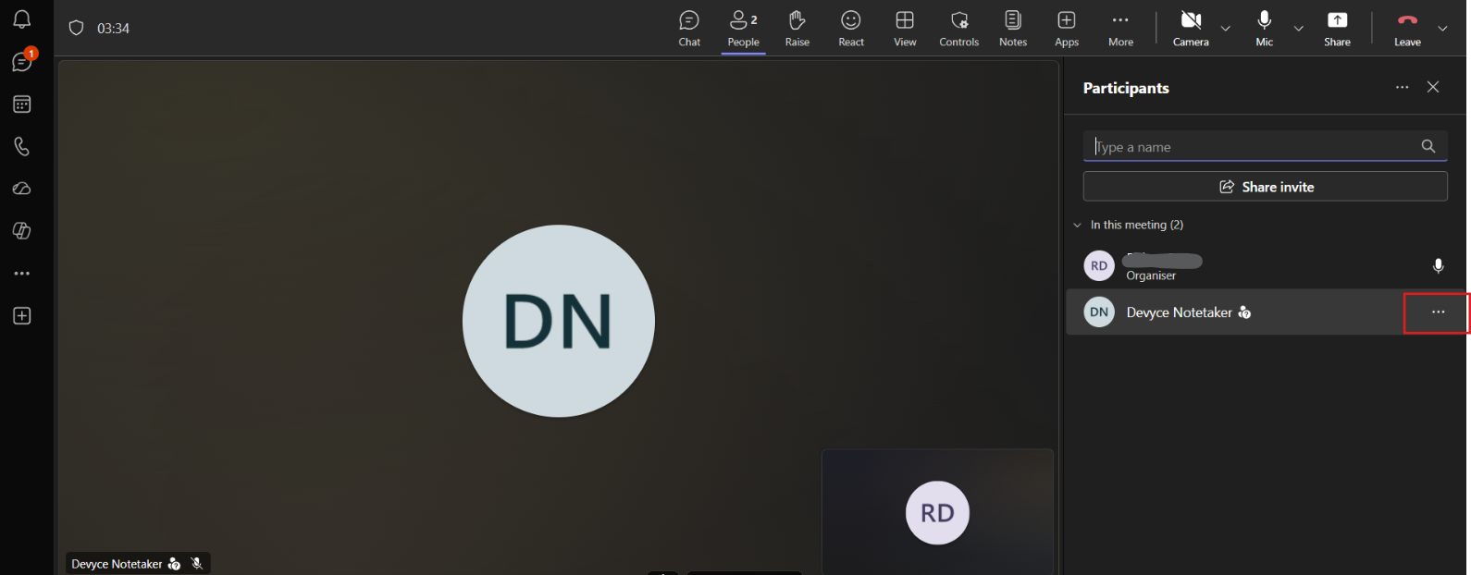Open Chat in the left sidebar
The image size is (1471, 575).
pos(22,62)
